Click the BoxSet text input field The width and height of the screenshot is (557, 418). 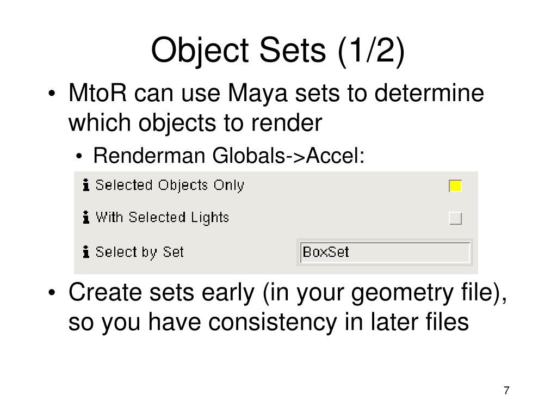(x=385, y=253)
